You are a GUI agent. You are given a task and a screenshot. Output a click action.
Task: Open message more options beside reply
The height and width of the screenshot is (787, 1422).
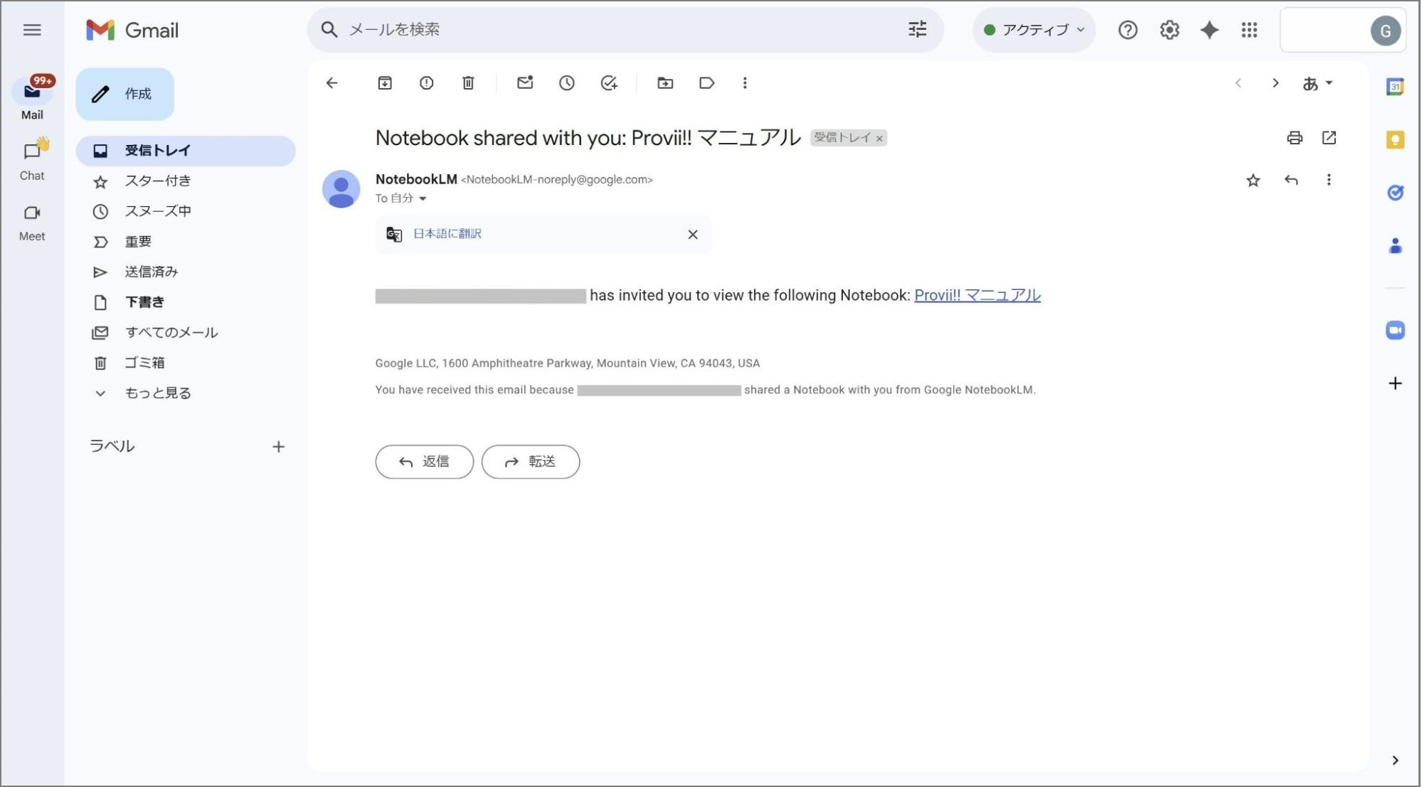click(x=1329, y=181)
